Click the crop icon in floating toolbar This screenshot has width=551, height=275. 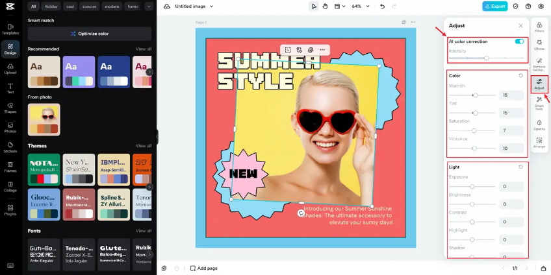point(288,50)
